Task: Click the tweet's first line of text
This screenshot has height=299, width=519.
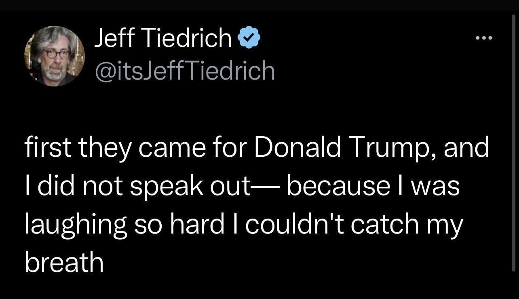Action: point(257,148)
